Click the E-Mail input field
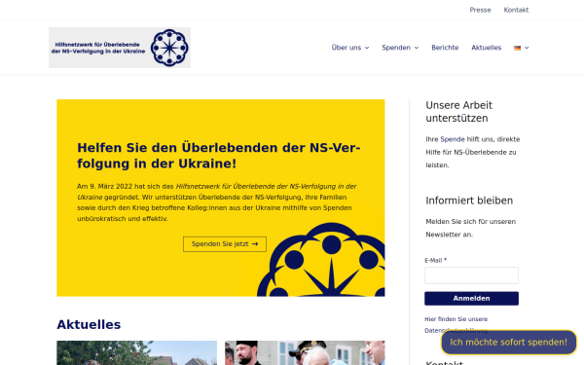The height and width of the screenshot is (365, 584). 471,275
